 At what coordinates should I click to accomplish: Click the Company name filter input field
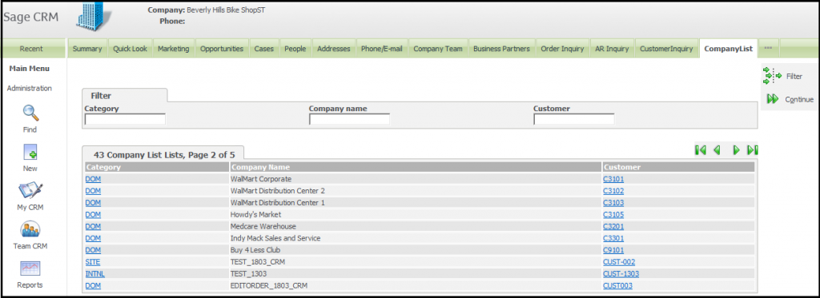349,120
